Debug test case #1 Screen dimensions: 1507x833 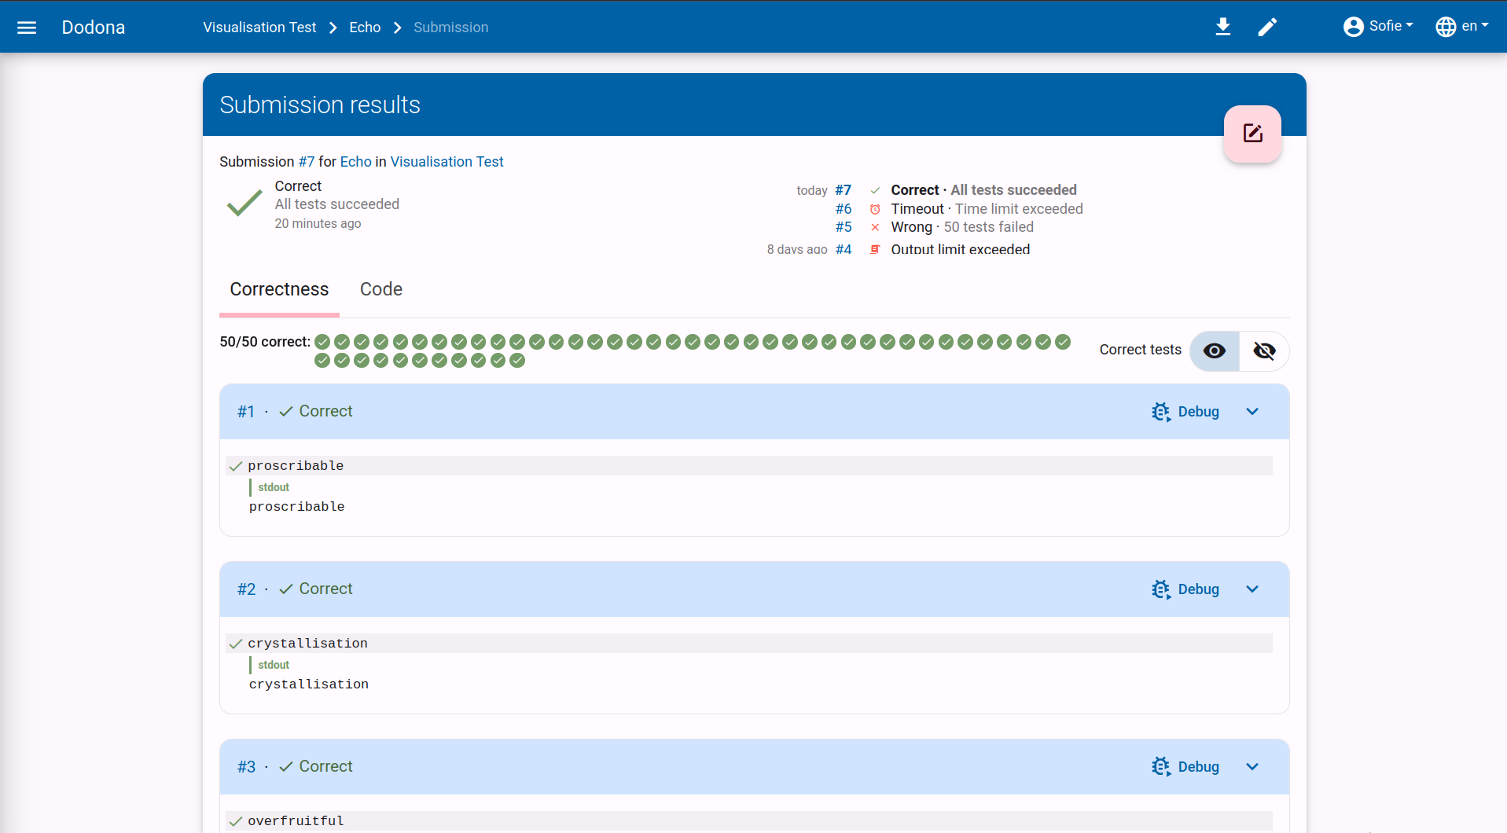pyautogui.click(x=1185, y=412)
